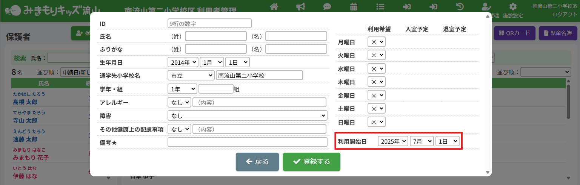
Task: Select the 利用開始日 month dropdown showing 7月
Action: [x=422, y=141]
